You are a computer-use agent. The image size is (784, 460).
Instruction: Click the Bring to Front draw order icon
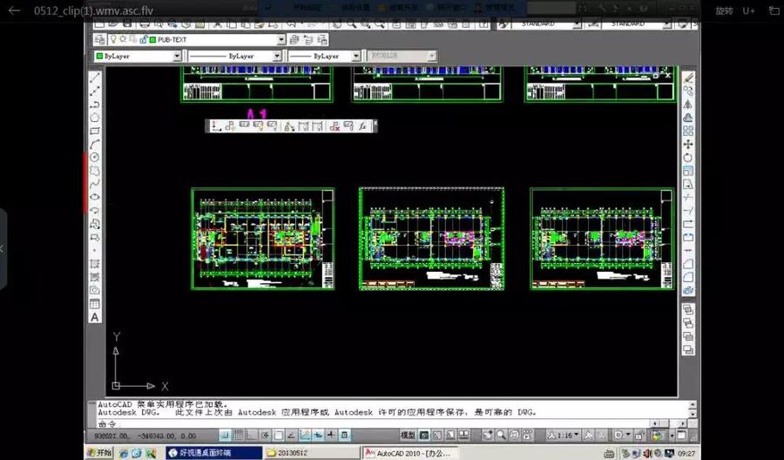688,309
